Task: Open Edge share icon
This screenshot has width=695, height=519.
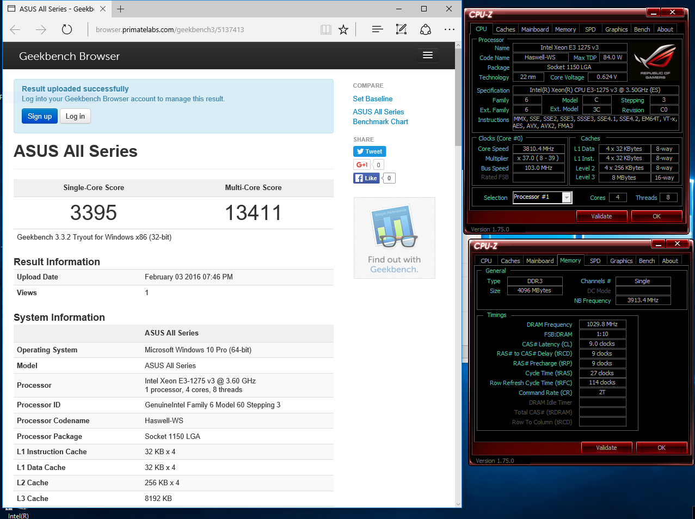Action: 426,29
